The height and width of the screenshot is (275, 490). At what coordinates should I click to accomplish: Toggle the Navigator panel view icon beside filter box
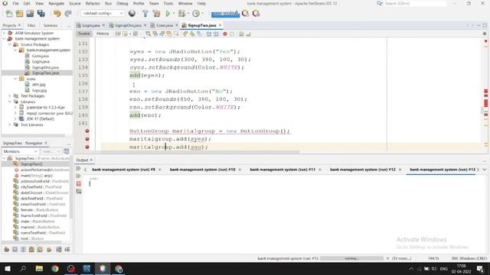[x=67, y=151]
